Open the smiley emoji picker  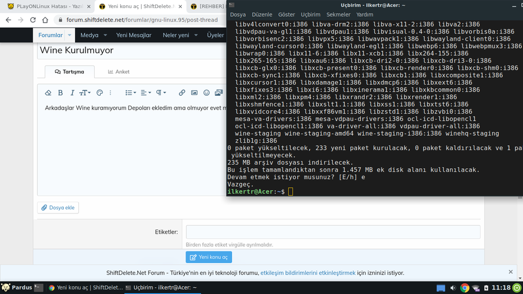point(206,93)
